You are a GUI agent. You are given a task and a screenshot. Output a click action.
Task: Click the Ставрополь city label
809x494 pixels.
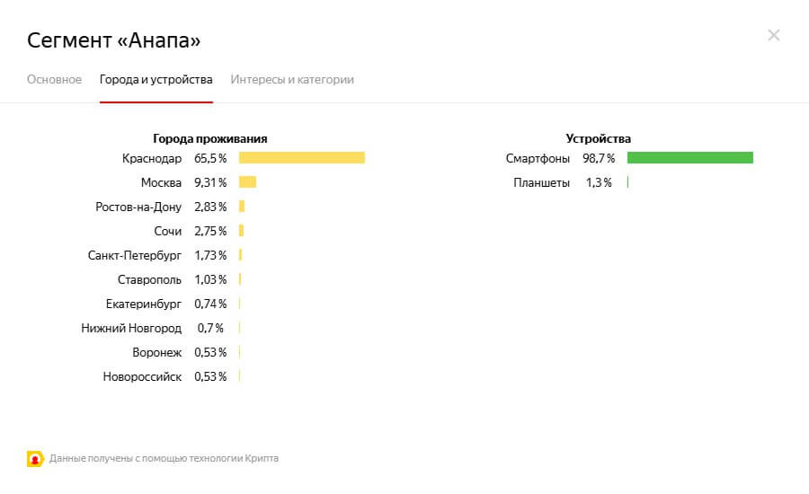tap(149, 279)
